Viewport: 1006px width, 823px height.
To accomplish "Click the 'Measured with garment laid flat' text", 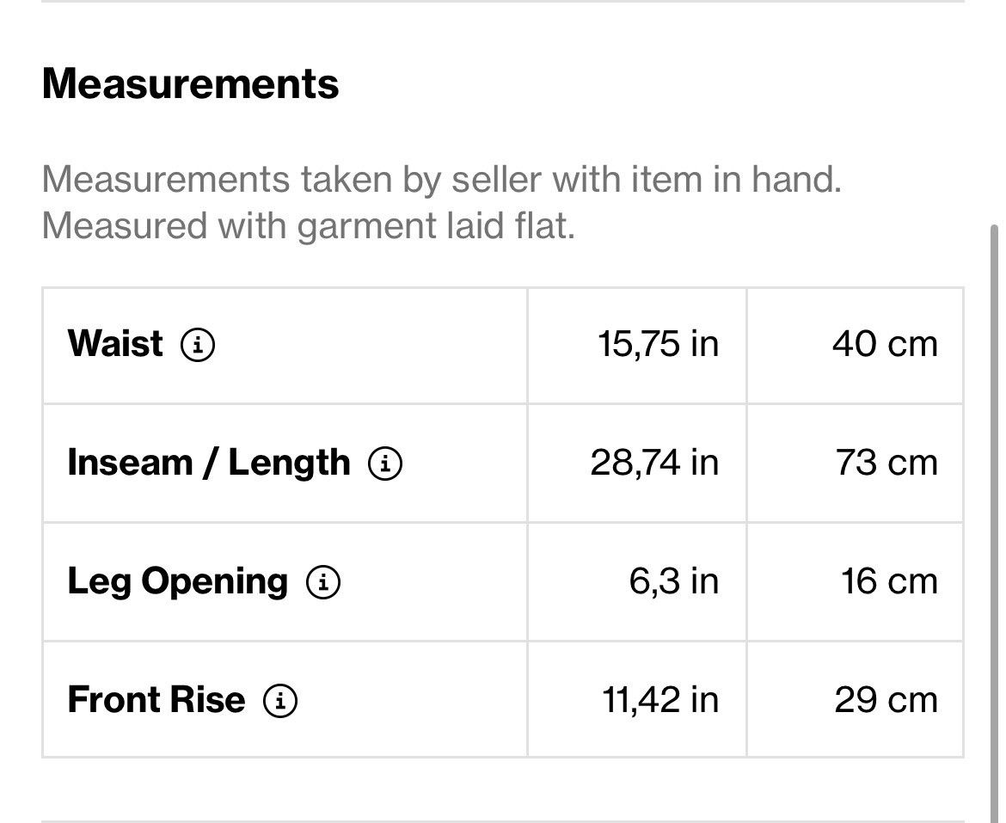I will coord(309,226).
